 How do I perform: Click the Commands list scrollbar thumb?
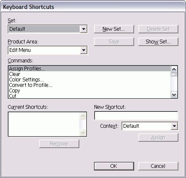tap(174, 75)
